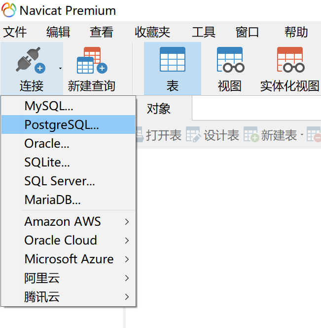Expand the New Table (新建表) dropdown arrow
This screenshot has height=328, width=321.
[x=302, y=134]
